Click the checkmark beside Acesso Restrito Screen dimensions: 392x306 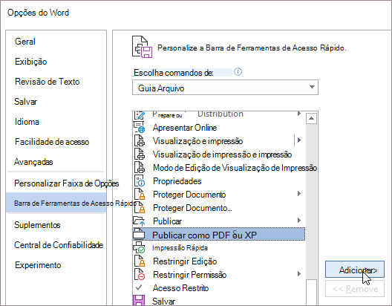pyautogui.click(x=139, y=287)
